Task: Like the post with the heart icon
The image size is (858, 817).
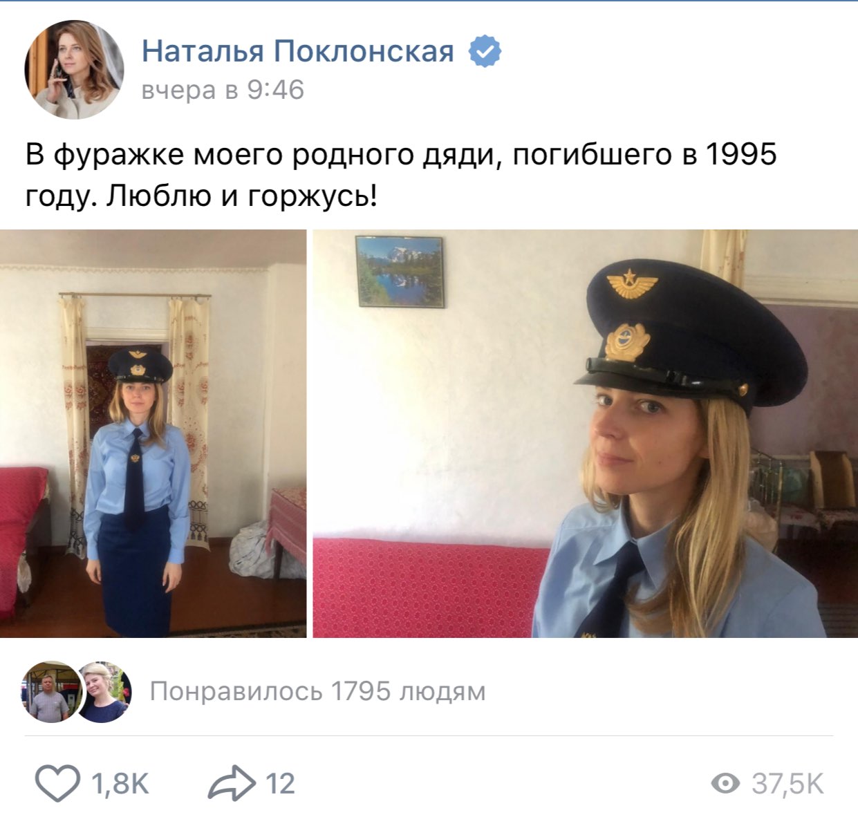Action: click(57, 784)
